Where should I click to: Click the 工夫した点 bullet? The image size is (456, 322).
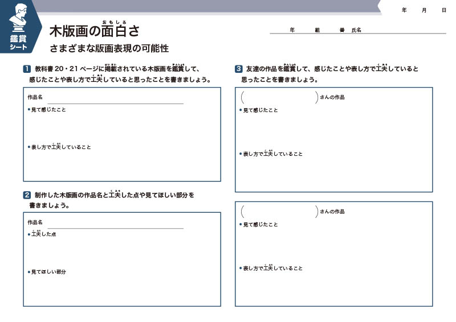42,233
